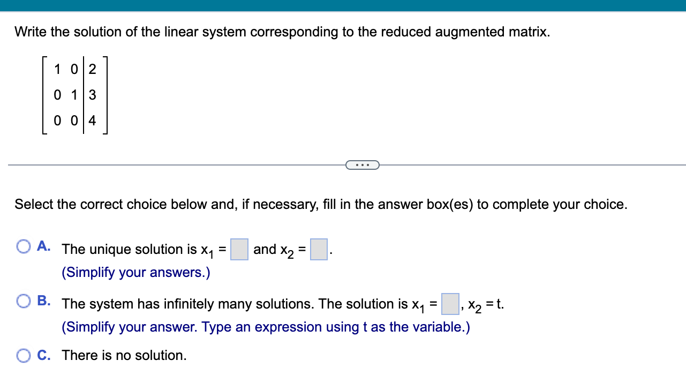Viewport: 686px width, 383px height.
Task: Click the 'Simplify your answer' hint under choice B
Action: click(x=266, y=327)
